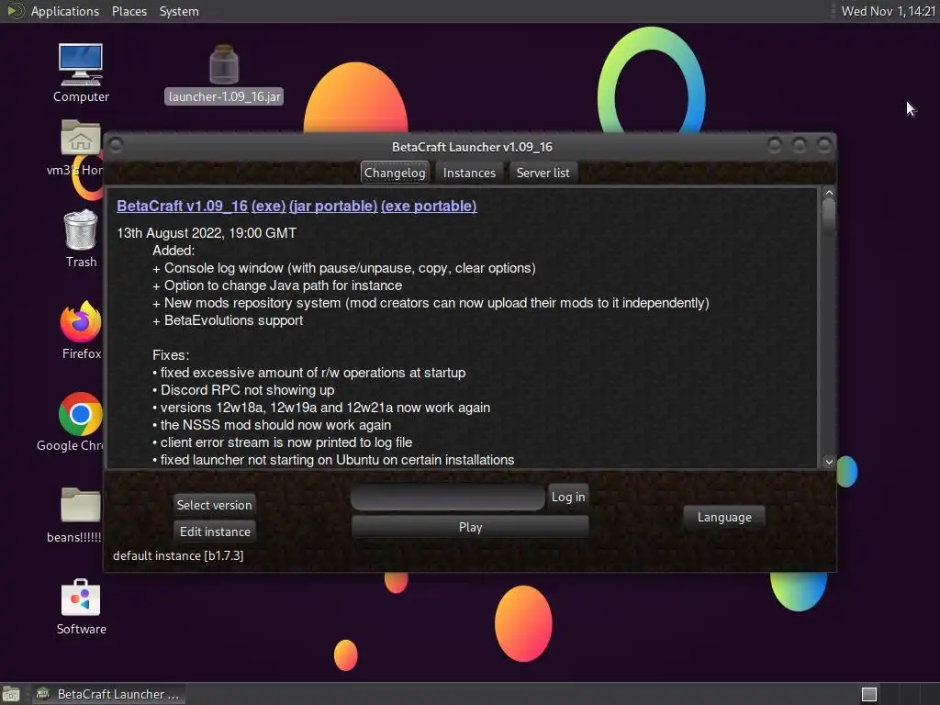940x705 pixels.
Task: Open the (exe) download link
Action: pos(269,206)
